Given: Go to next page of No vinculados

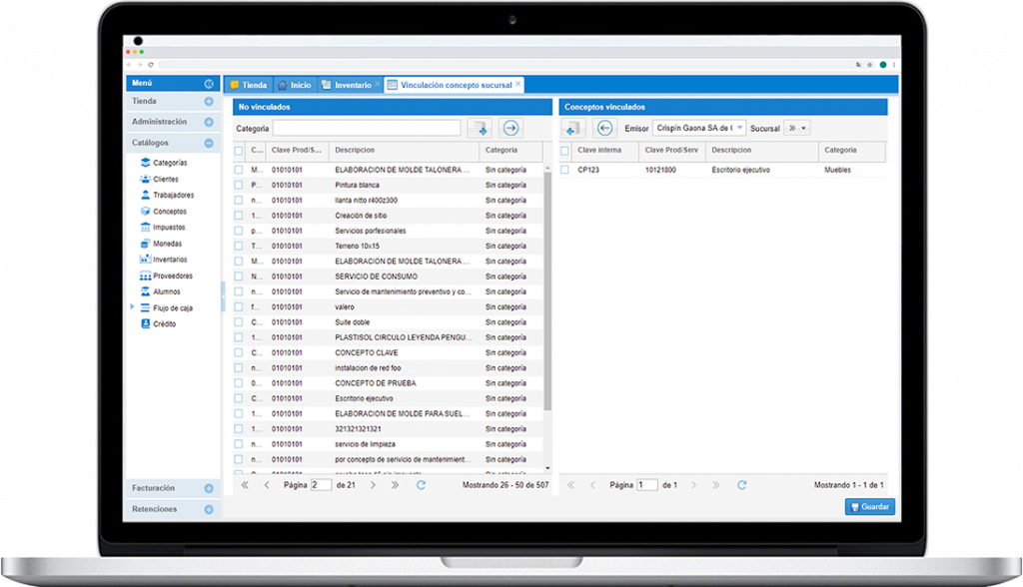Looking at the screenshot, I should (374, 485).
